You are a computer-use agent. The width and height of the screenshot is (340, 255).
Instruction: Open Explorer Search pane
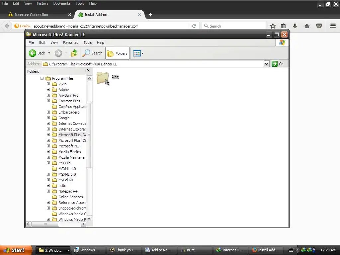92,53
